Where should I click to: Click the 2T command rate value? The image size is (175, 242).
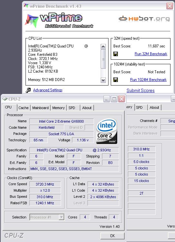pos(141,193)
